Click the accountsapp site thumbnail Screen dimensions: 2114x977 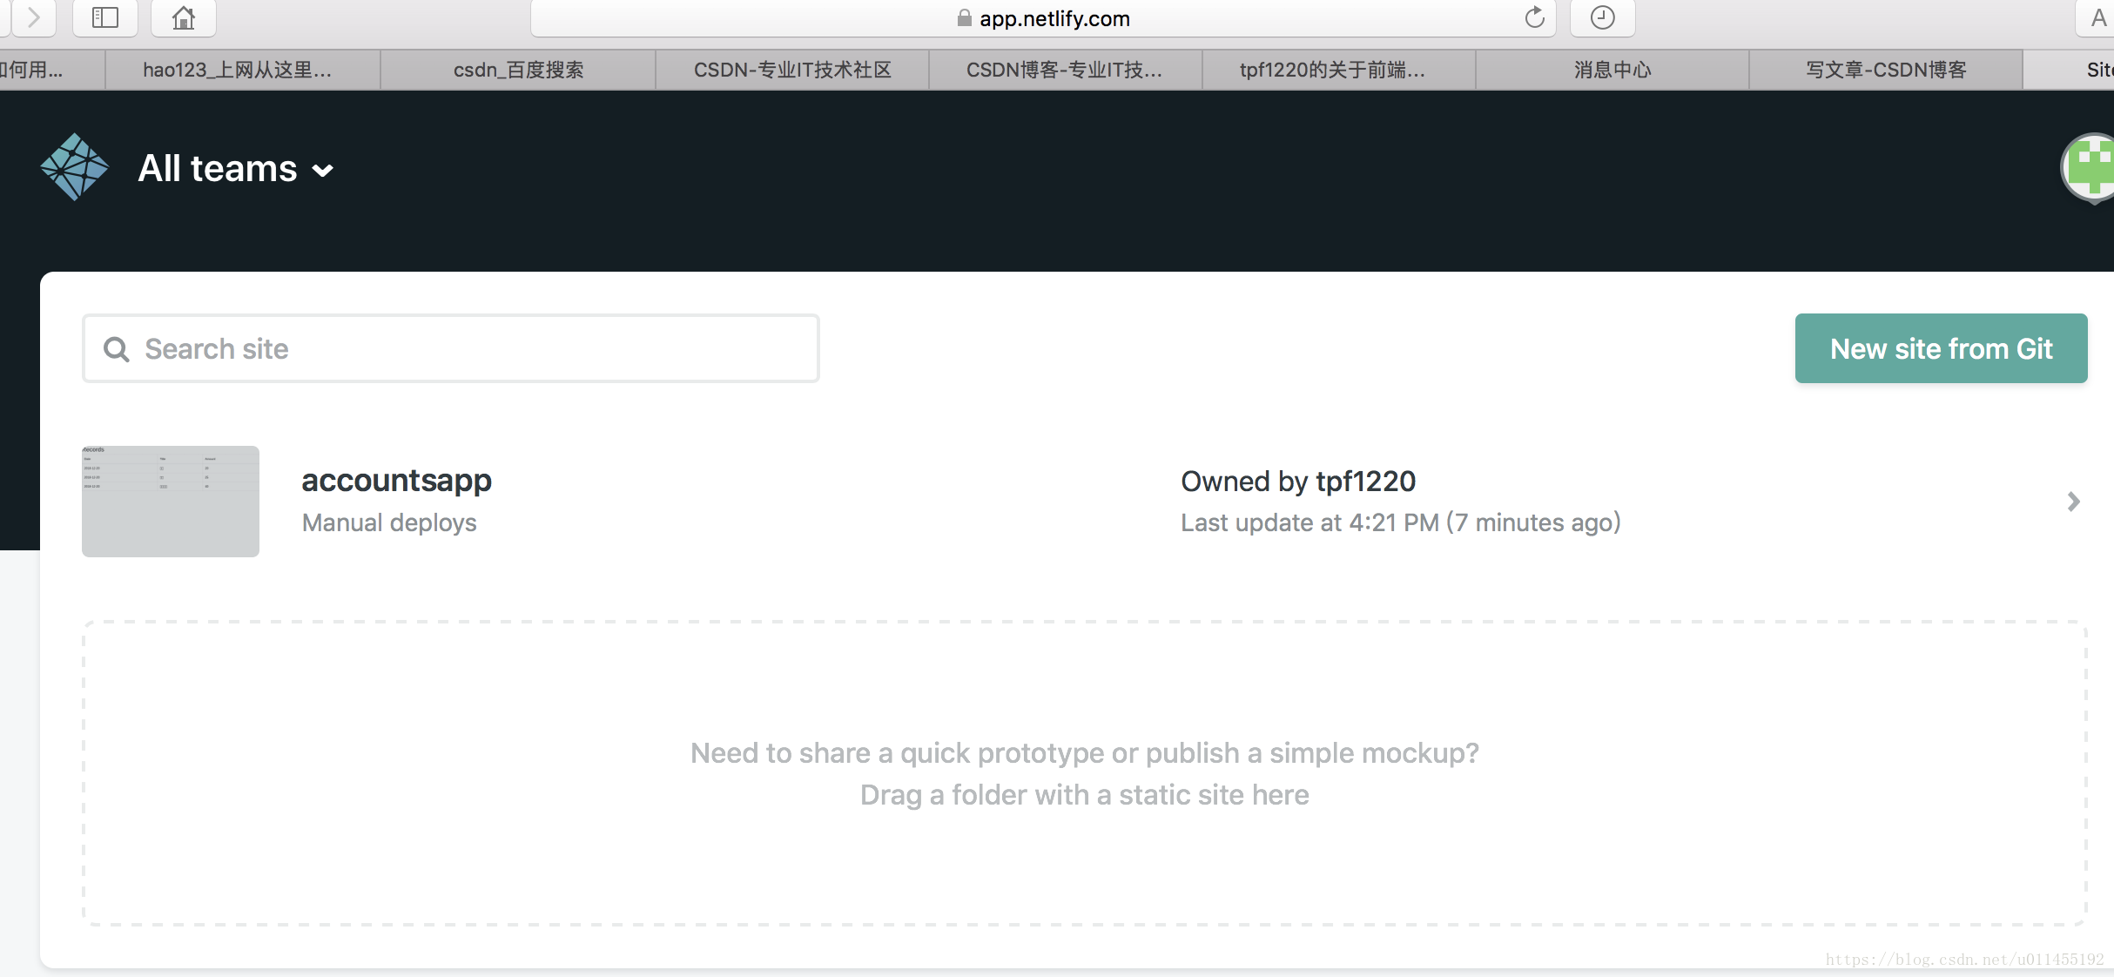171,502
